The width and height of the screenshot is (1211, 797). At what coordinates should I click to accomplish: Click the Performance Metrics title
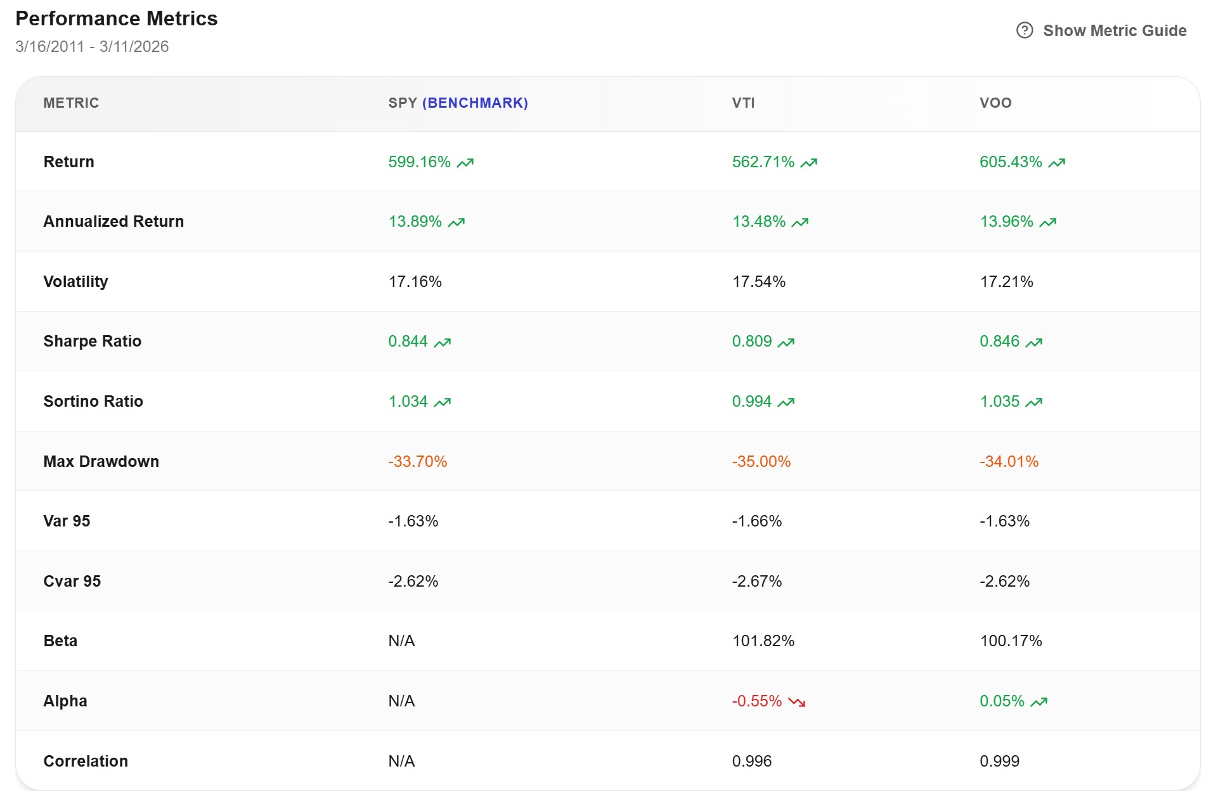[117, 18]
